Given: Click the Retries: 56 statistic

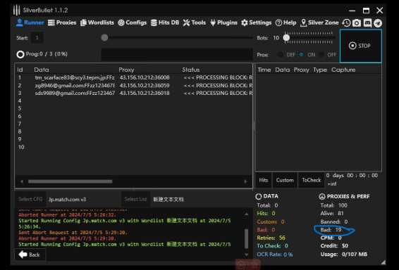Looking at the screenshot, I should coord(271,238).
